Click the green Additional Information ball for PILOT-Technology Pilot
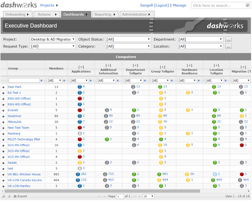Image resolution: width=252 pixels, height=204 pixels. click(107, 139)
